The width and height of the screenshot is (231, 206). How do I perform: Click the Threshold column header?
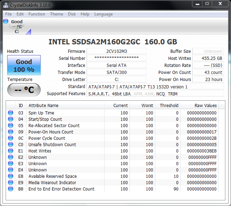[x=168, y=106]
